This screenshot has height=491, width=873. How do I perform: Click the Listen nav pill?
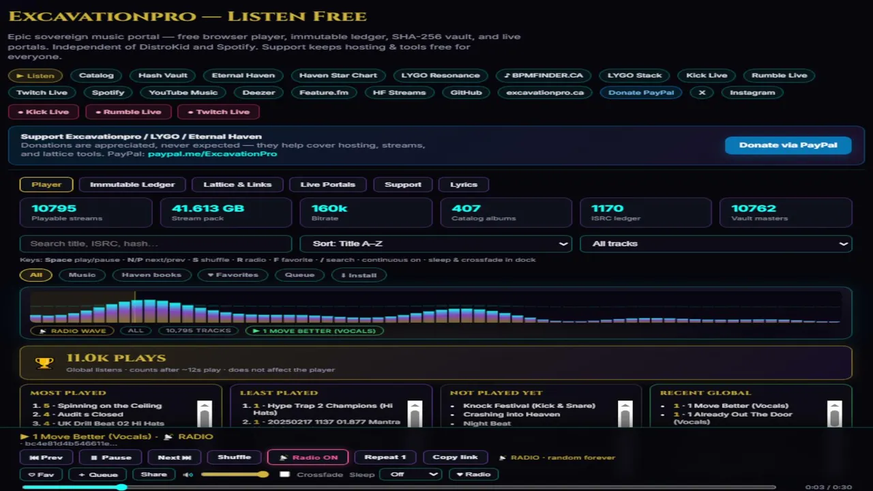click(35, 76)
